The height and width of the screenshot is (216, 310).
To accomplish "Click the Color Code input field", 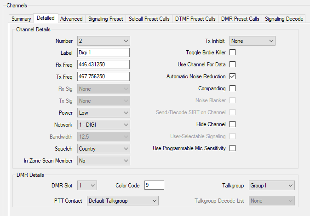I will 154,185.
